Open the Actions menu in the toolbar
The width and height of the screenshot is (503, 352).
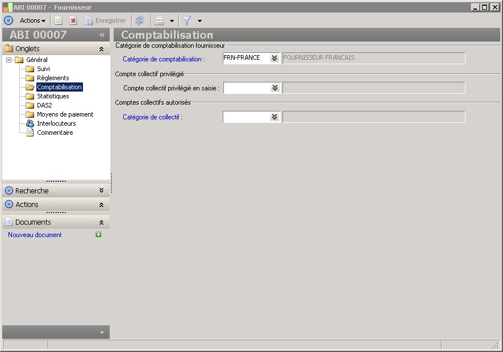coord(33,20)
